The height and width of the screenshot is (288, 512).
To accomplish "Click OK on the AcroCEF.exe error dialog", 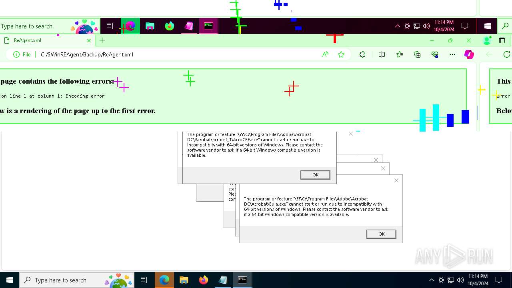I will pyautogui.click(x=315, y=175).
